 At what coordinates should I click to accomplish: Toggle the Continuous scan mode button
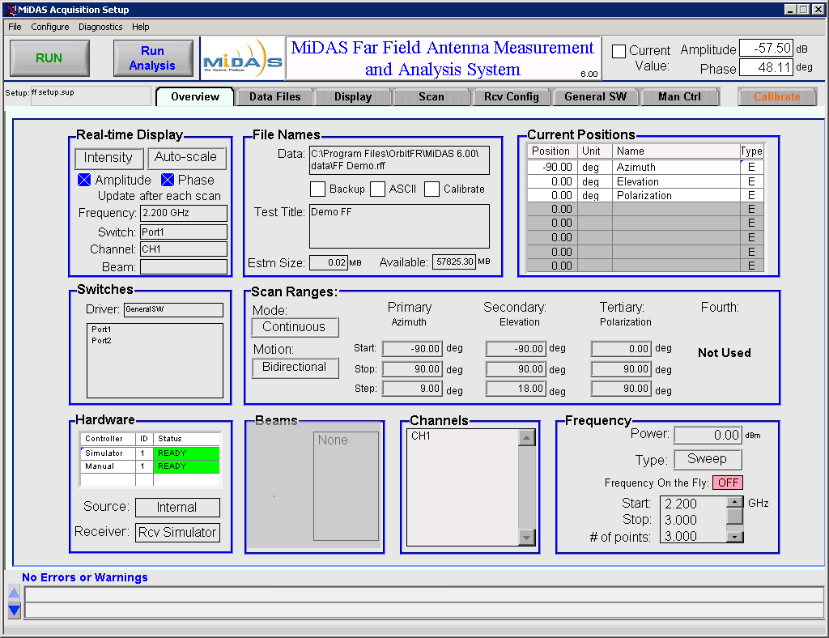tap(295, 327)
